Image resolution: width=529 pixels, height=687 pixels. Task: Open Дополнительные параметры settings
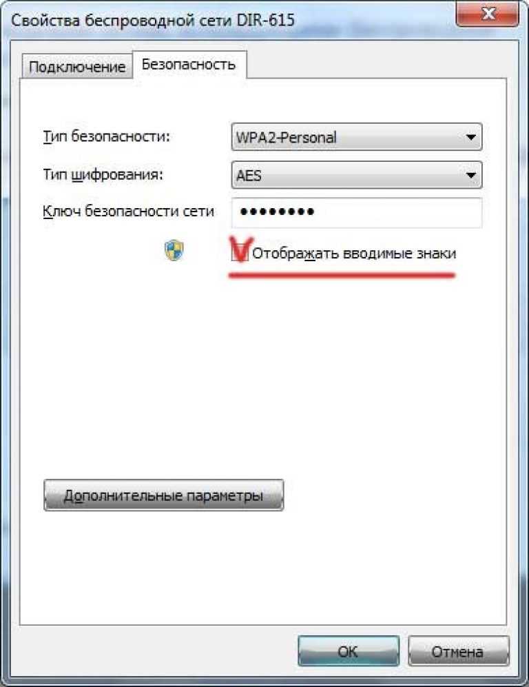(164, 495)
